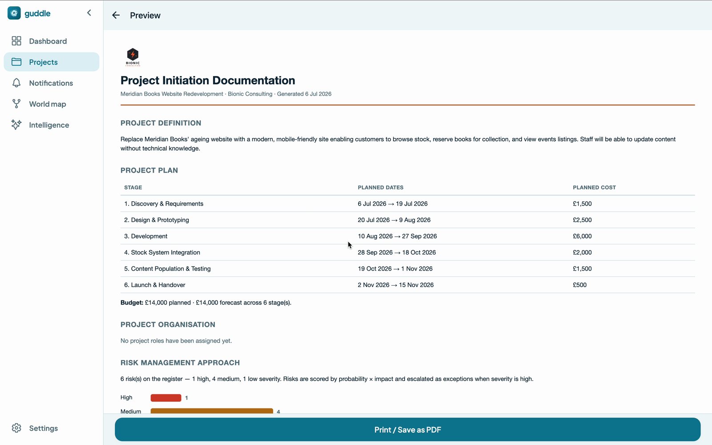Click the PROJECT PLAN heading

[149, 170]
